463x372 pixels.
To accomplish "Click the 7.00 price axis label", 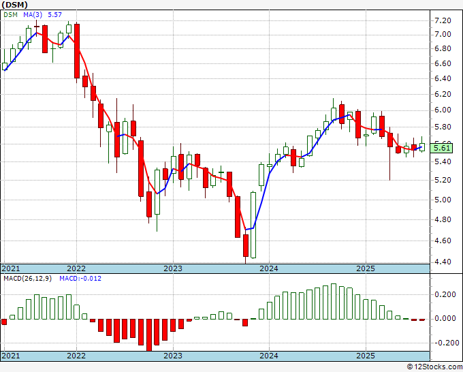I will coord(443,34).
